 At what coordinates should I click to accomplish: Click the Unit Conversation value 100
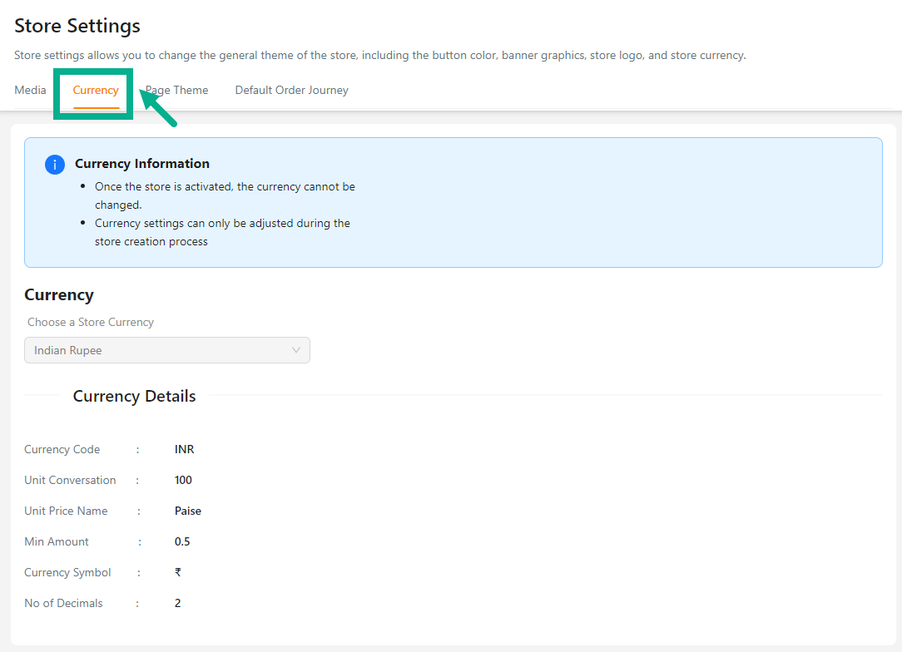point(183,480)
